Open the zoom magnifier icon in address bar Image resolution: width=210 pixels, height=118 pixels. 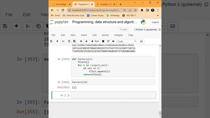tap(125, 10)
